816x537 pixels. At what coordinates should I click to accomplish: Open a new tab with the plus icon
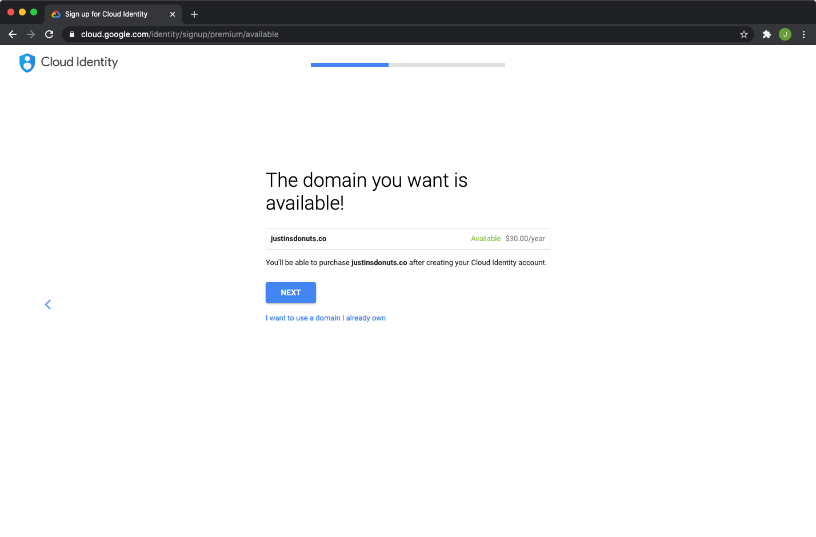[x=194, y=14]
